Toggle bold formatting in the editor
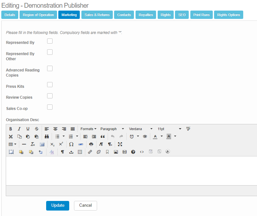The width and height of the screenshot is (257, 216). 11,129
